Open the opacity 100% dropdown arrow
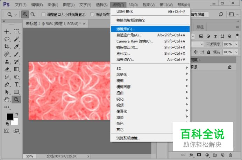 point(236,44)
